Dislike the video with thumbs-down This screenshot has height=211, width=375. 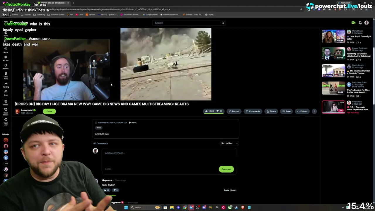click(219, 111)
